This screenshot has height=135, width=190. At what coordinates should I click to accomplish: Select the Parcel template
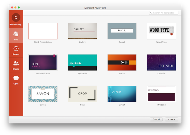122,31
